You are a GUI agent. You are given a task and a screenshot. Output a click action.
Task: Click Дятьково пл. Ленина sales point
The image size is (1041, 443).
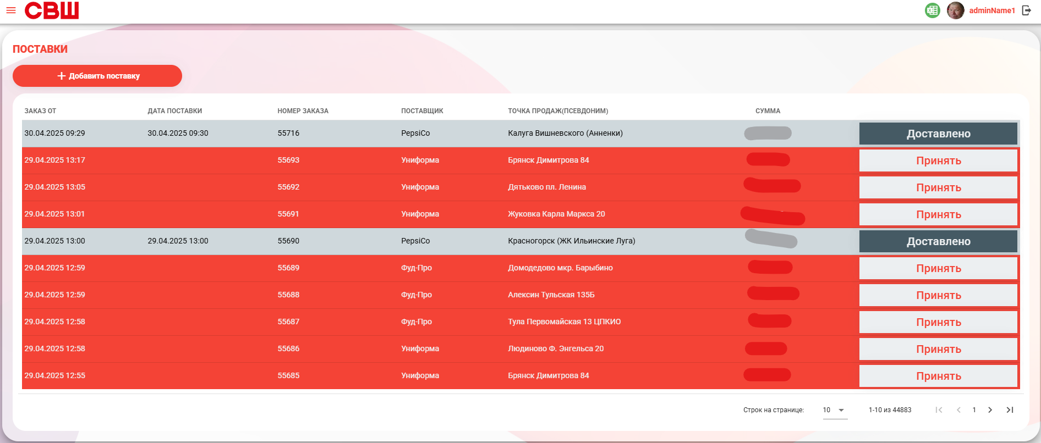pyautogui.click(x=547, y=187)
